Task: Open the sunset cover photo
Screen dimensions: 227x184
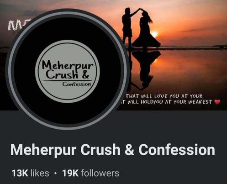Action: [x=175, y=55]
